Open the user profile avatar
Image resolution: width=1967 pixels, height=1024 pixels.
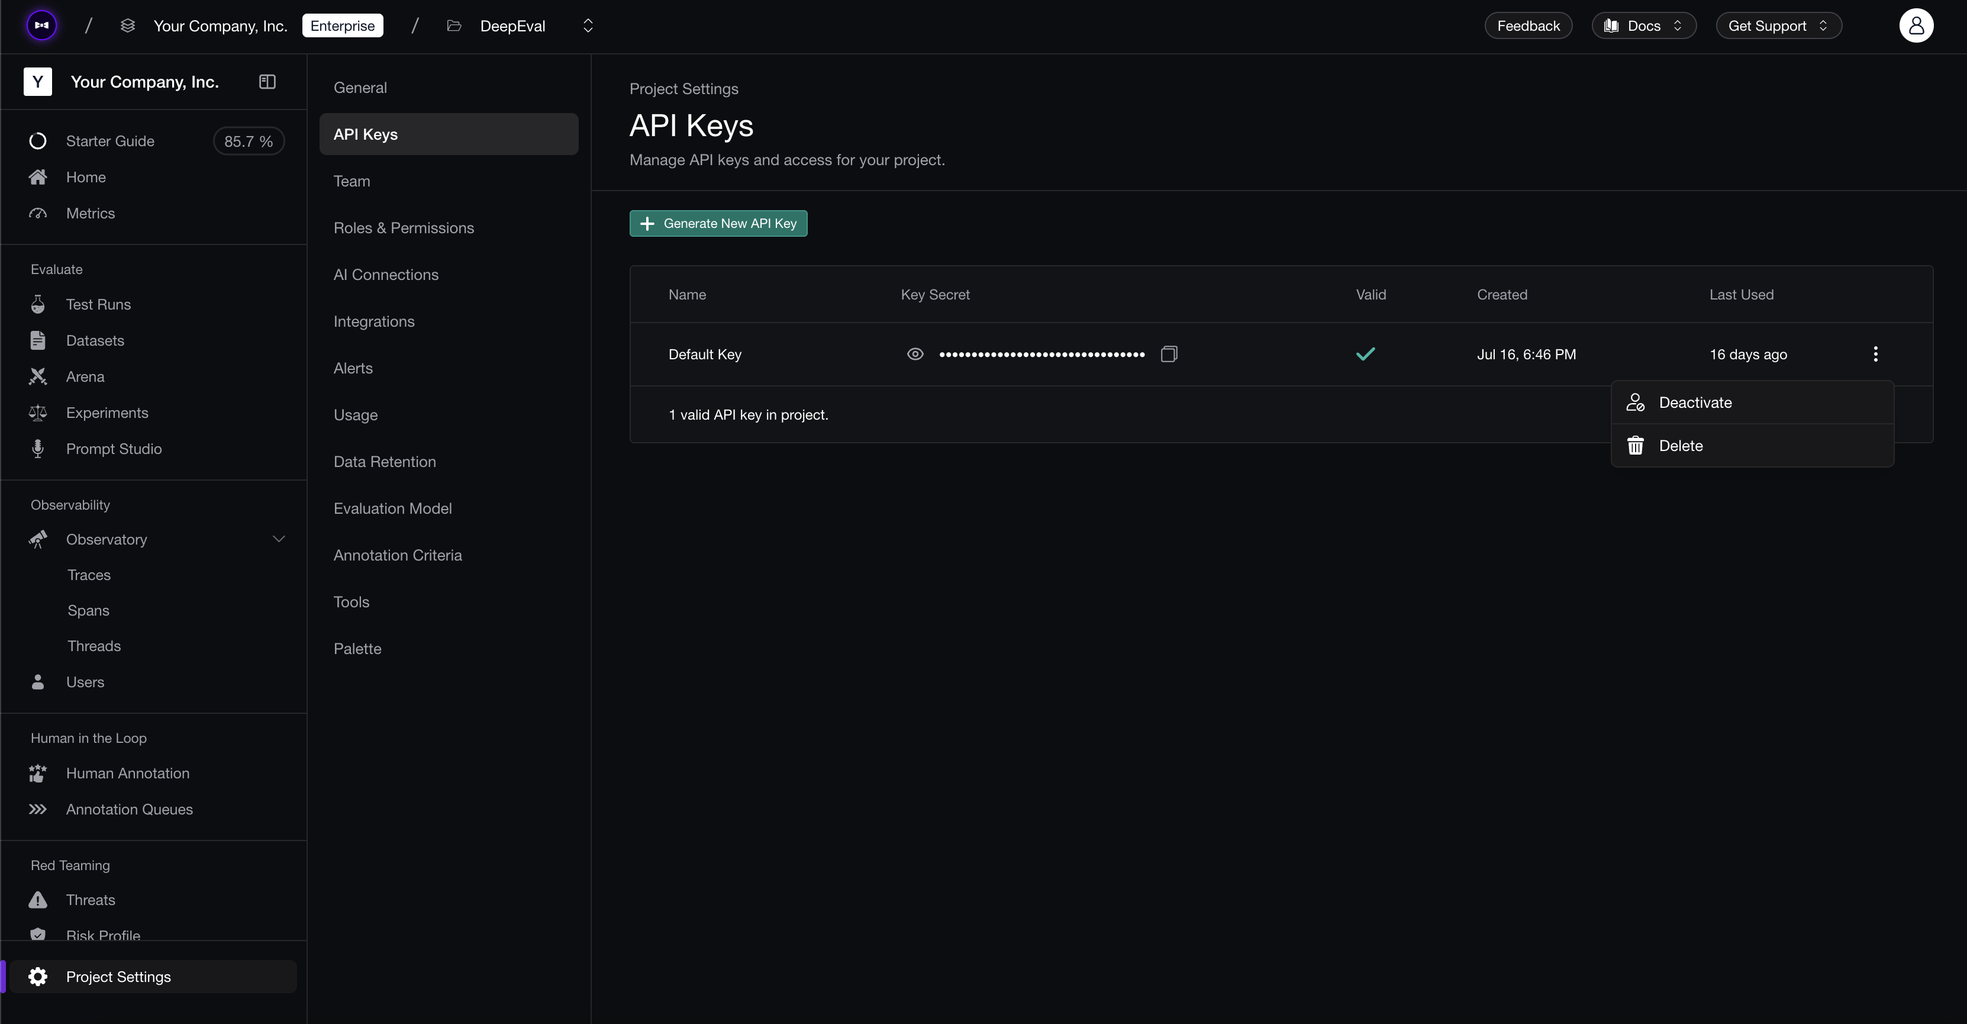[1916, 26]
